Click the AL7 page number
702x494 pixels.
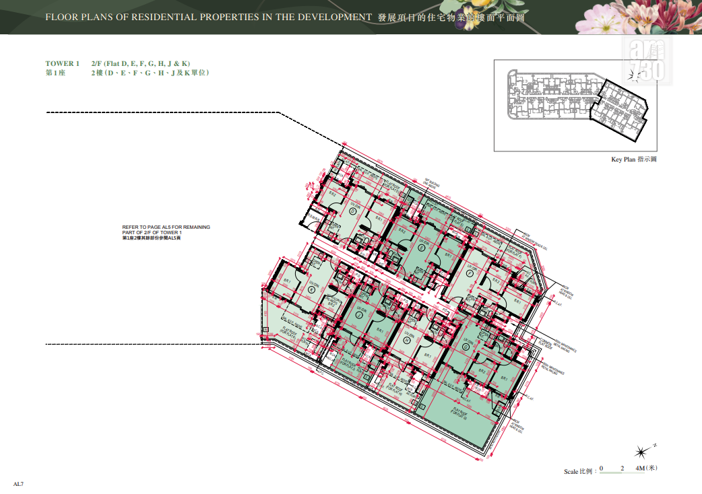tap(18, 484)
